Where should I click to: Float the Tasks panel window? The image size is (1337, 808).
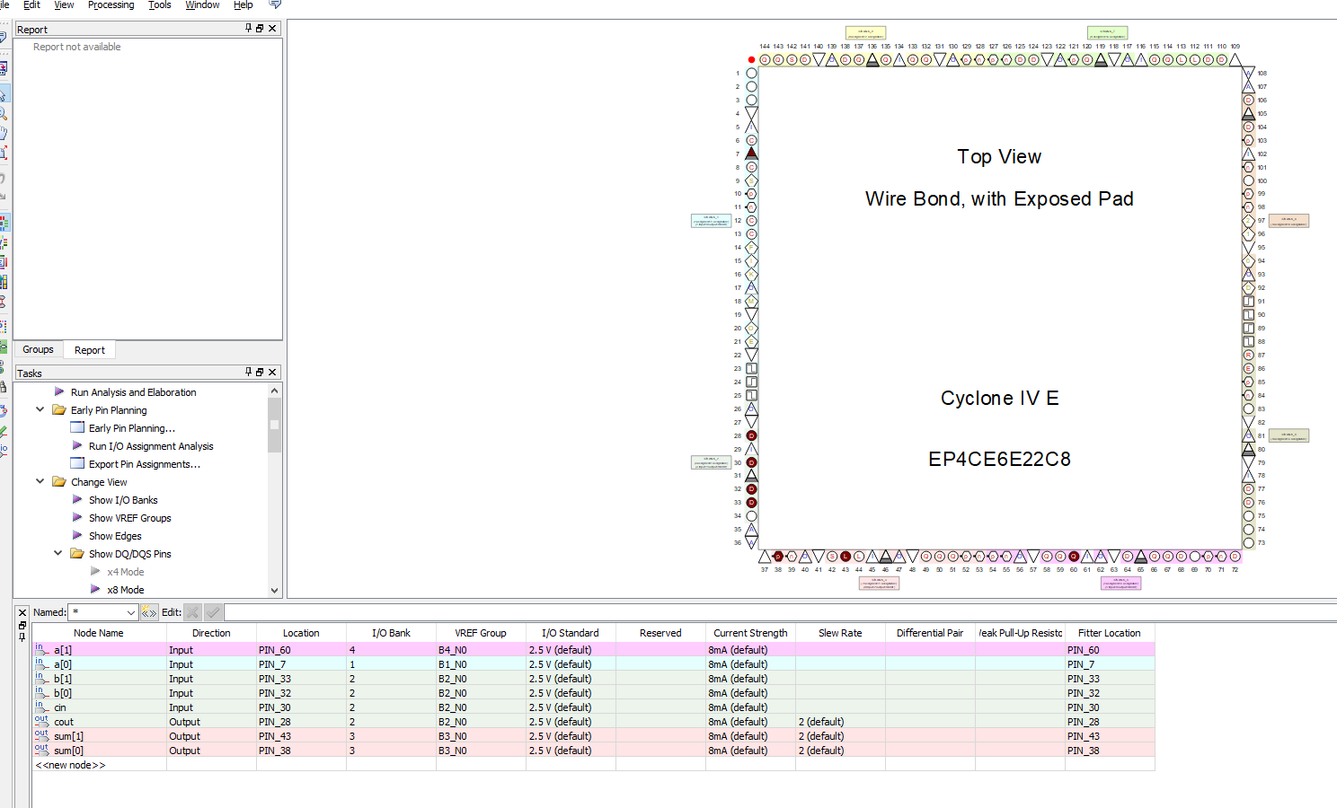(261, 373)
